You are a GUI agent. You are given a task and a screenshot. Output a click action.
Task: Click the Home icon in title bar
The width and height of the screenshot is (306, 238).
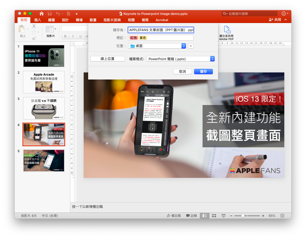[x=41, y=13]
